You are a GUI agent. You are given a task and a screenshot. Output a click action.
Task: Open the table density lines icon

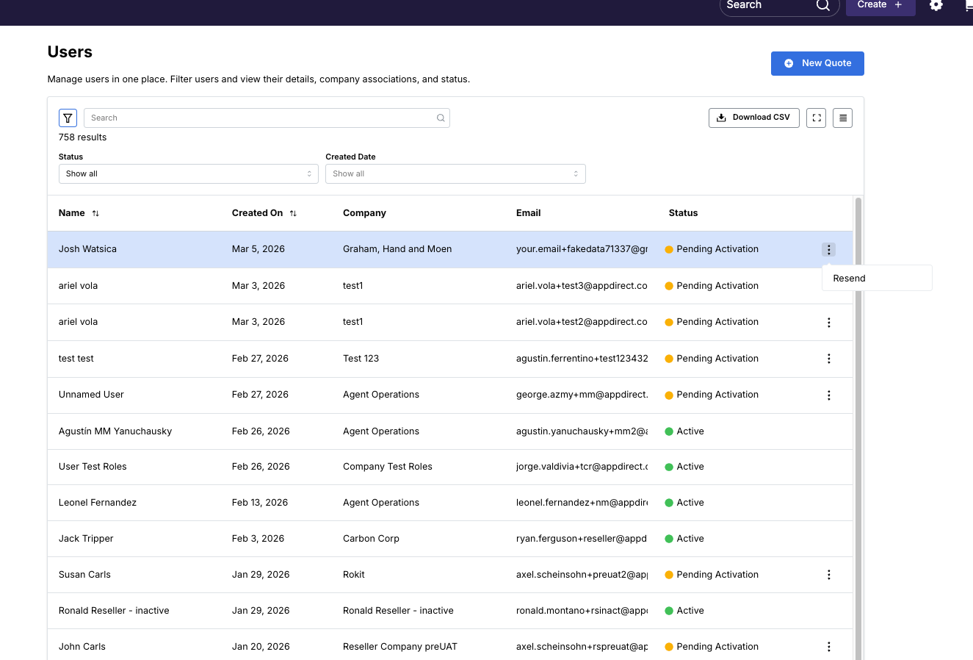click(x=842, y=118)
